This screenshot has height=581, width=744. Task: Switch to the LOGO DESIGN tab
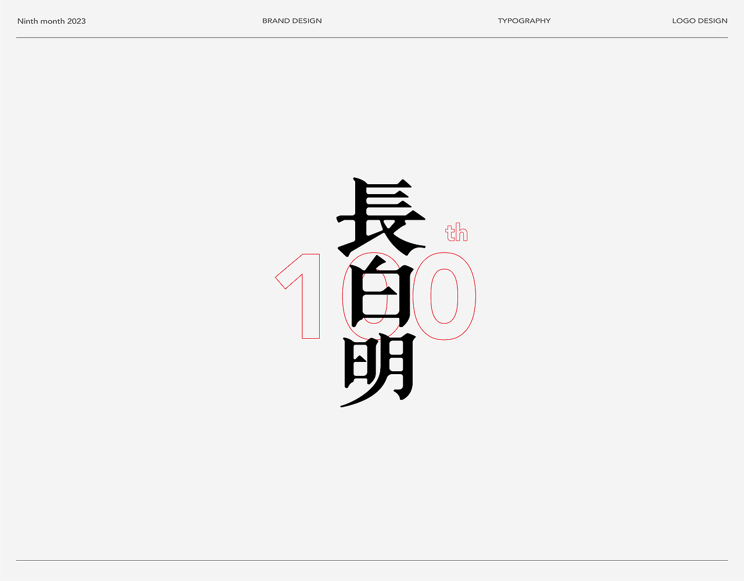pos(699,20)
